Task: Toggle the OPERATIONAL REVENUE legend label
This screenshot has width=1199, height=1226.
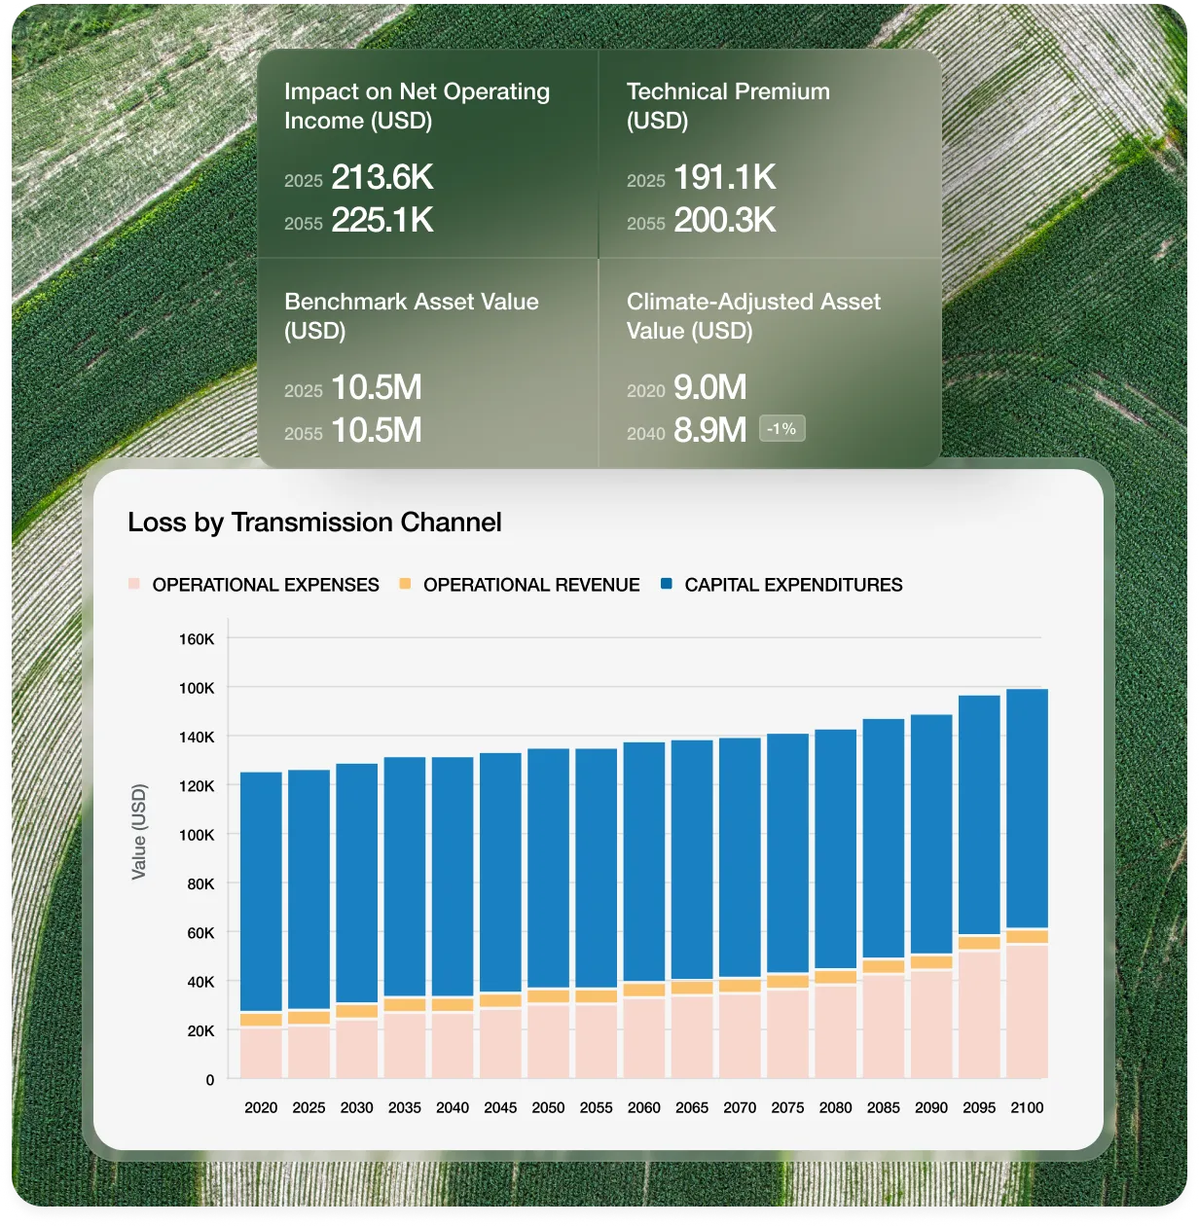Action: click(531, 585)
